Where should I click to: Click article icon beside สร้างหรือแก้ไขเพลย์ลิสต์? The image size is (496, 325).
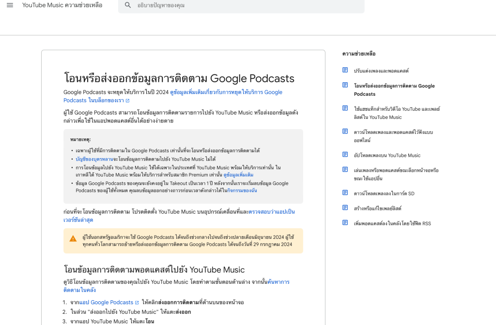tap(345, 208)
